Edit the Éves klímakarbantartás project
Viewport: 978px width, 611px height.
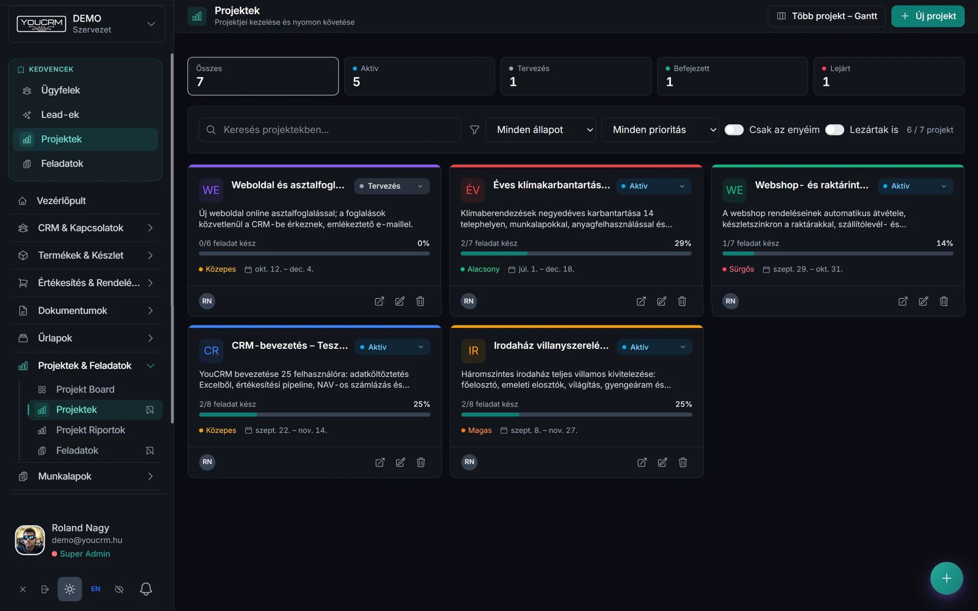pos(662,301)
